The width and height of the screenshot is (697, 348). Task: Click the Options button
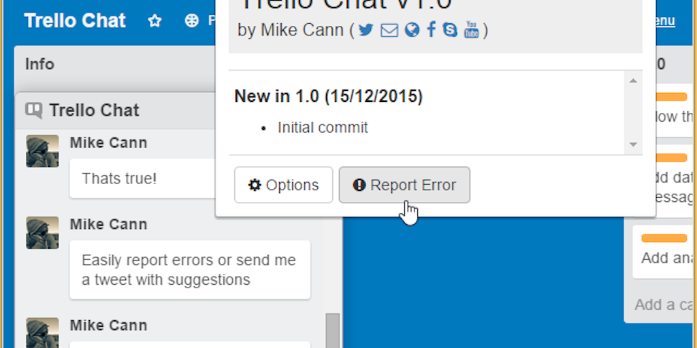click(x=284, y=185)
